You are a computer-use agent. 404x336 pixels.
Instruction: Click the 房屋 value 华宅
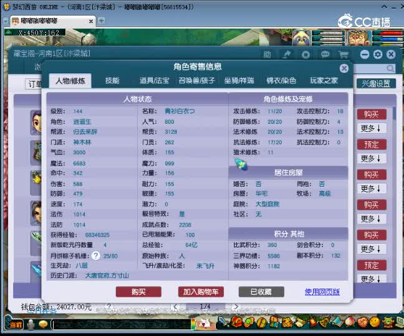point(261,194)
